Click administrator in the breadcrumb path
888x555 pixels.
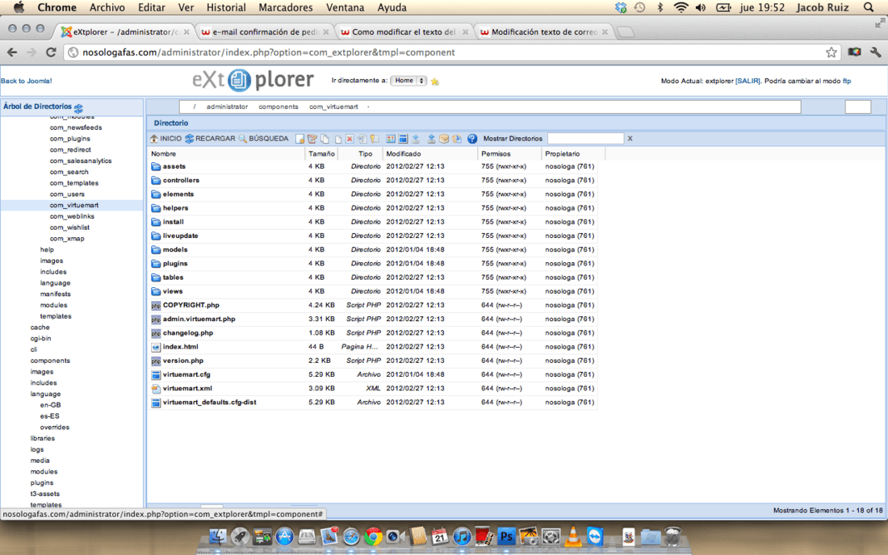227,106
